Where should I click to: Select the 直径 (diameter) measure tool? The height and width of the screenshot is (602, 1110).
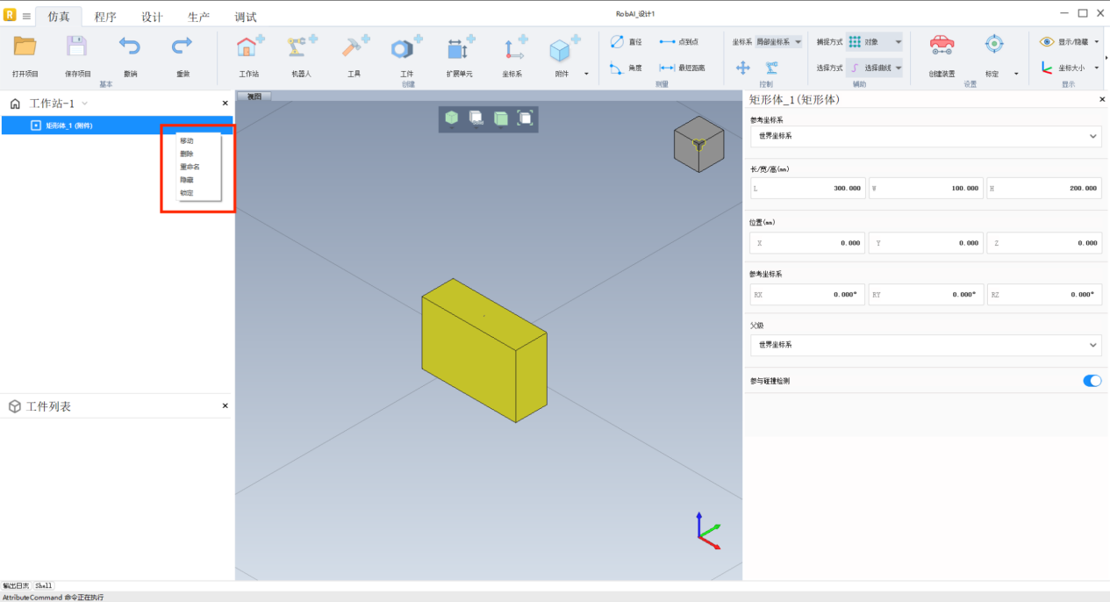pyautogui.click(x=627, y=42)
